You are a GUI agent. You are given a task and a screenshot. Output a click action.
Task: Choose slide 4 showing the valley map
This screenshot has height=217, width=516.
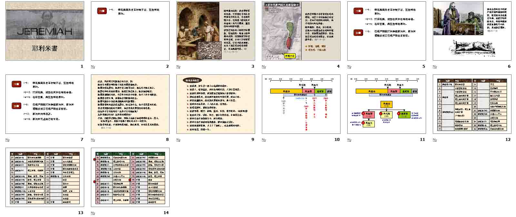pyautogui.click(x=301, y=31)
